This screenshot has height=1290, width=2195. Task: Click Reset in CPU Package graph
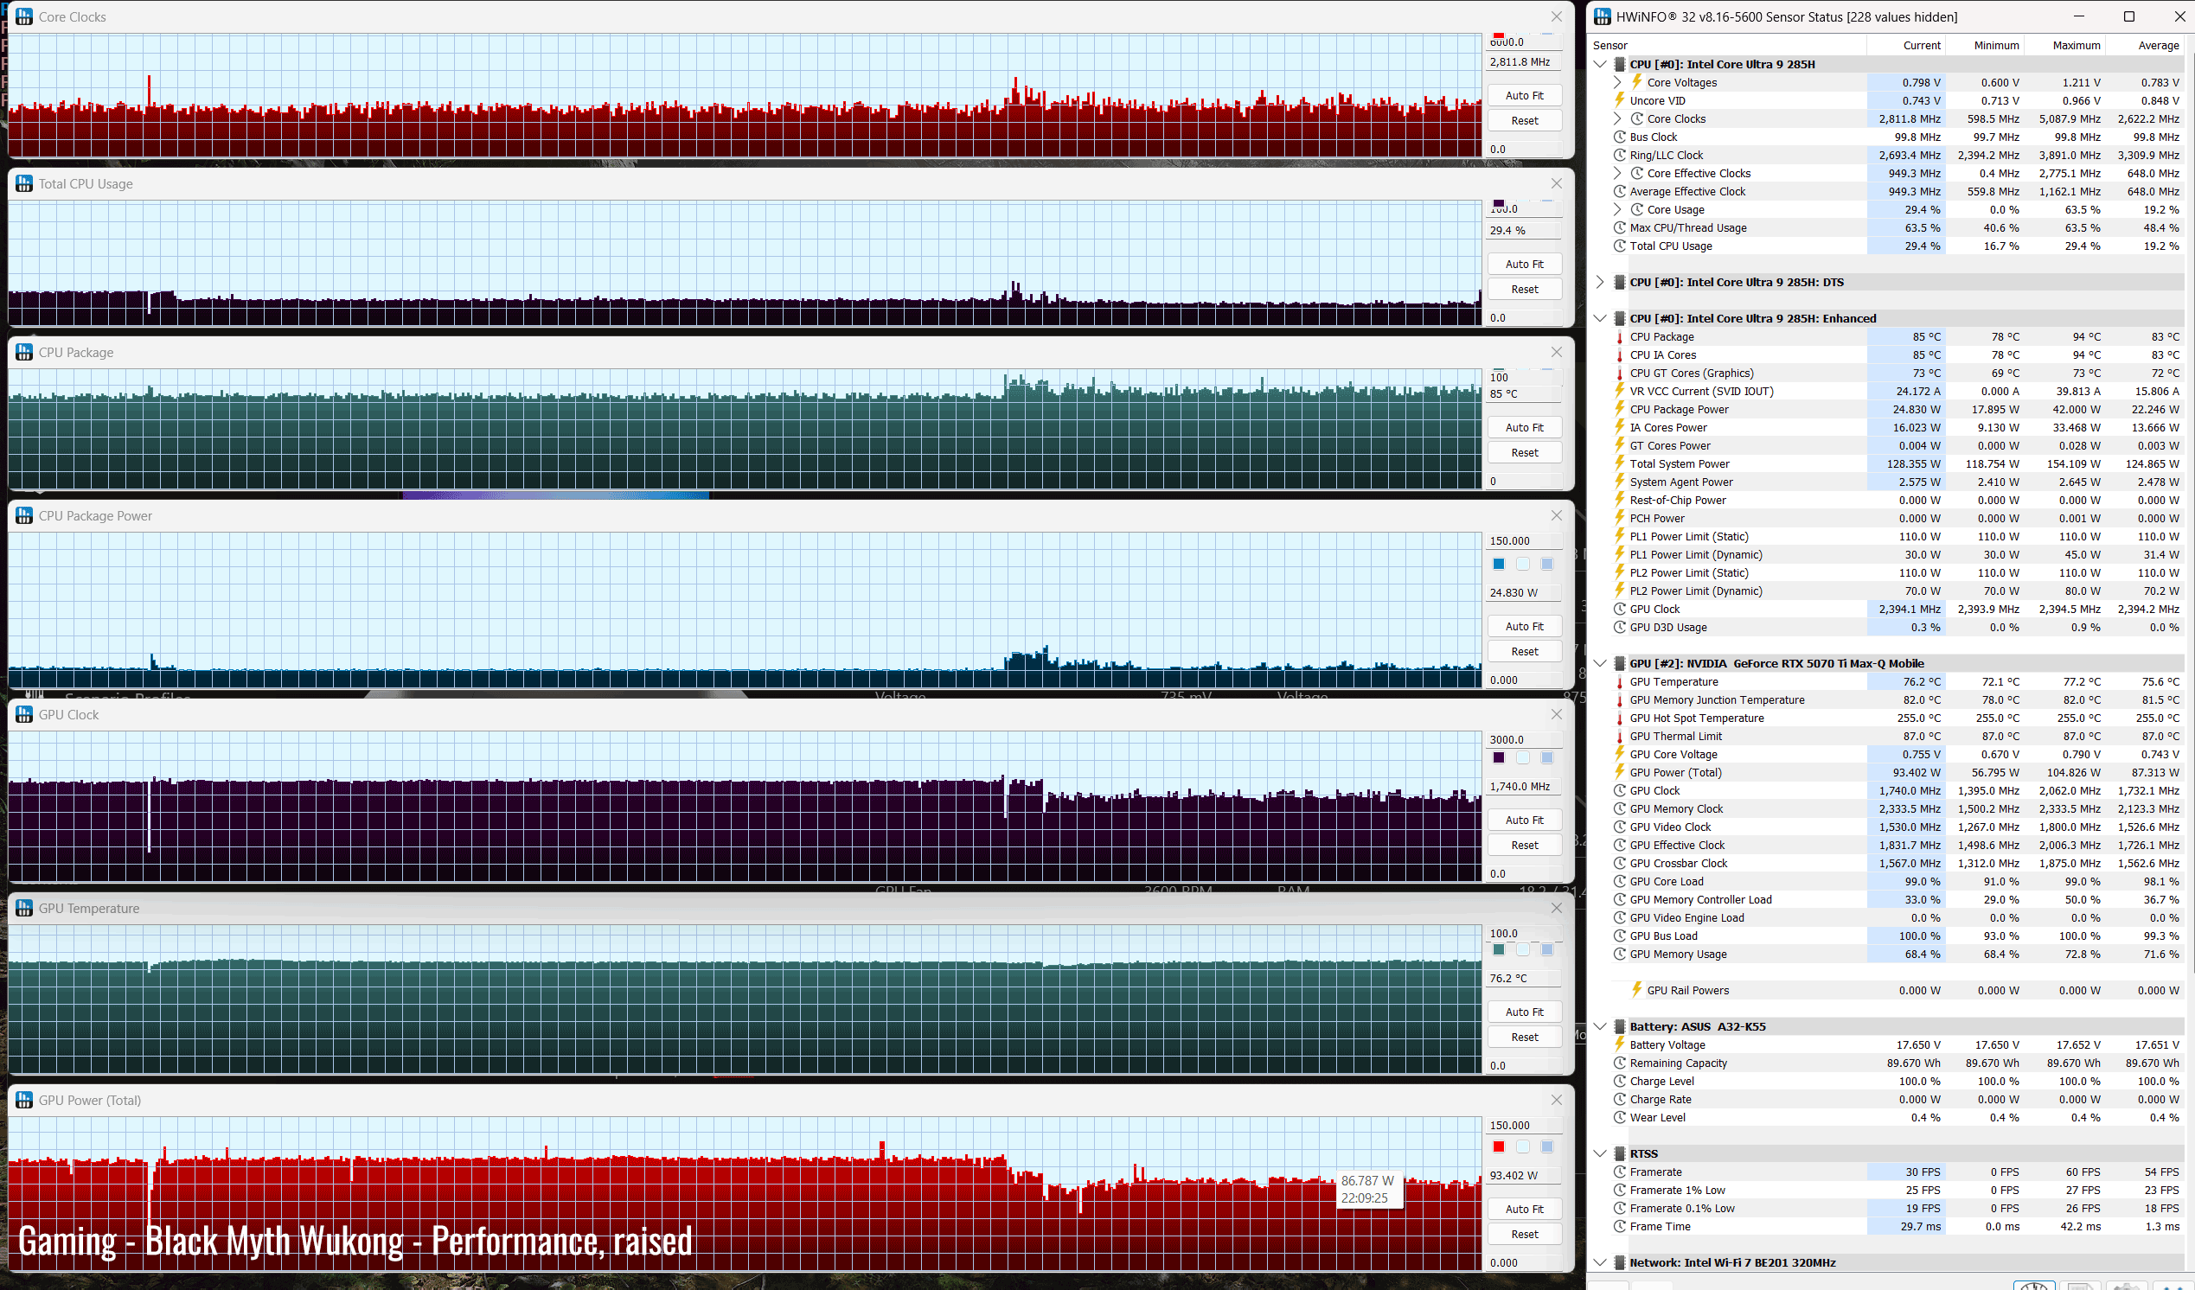1523,453
